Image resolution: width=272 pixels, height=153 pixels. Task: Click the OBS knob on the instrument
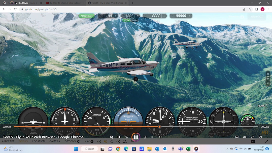tap(212, 134)
